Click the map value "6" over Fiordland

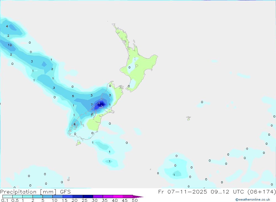click(x=75, y=124)
